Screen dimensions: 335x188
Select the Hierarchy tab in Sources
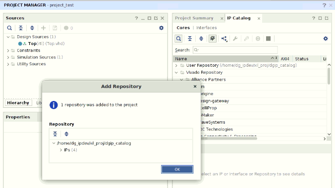point(18,103)
